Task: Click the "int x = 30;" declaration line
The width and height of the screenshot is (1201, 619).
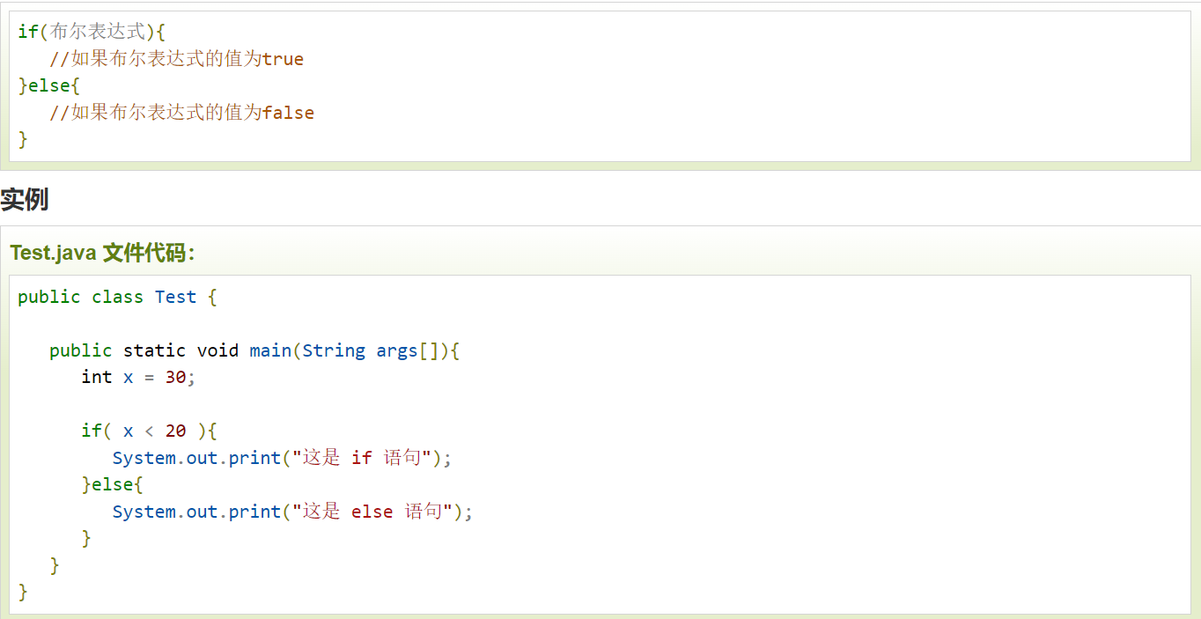Action: click(138, 377)
